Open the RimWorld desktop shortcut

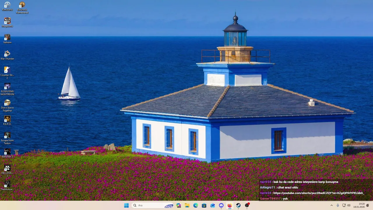pyautogui.click(x=7, y=6)
